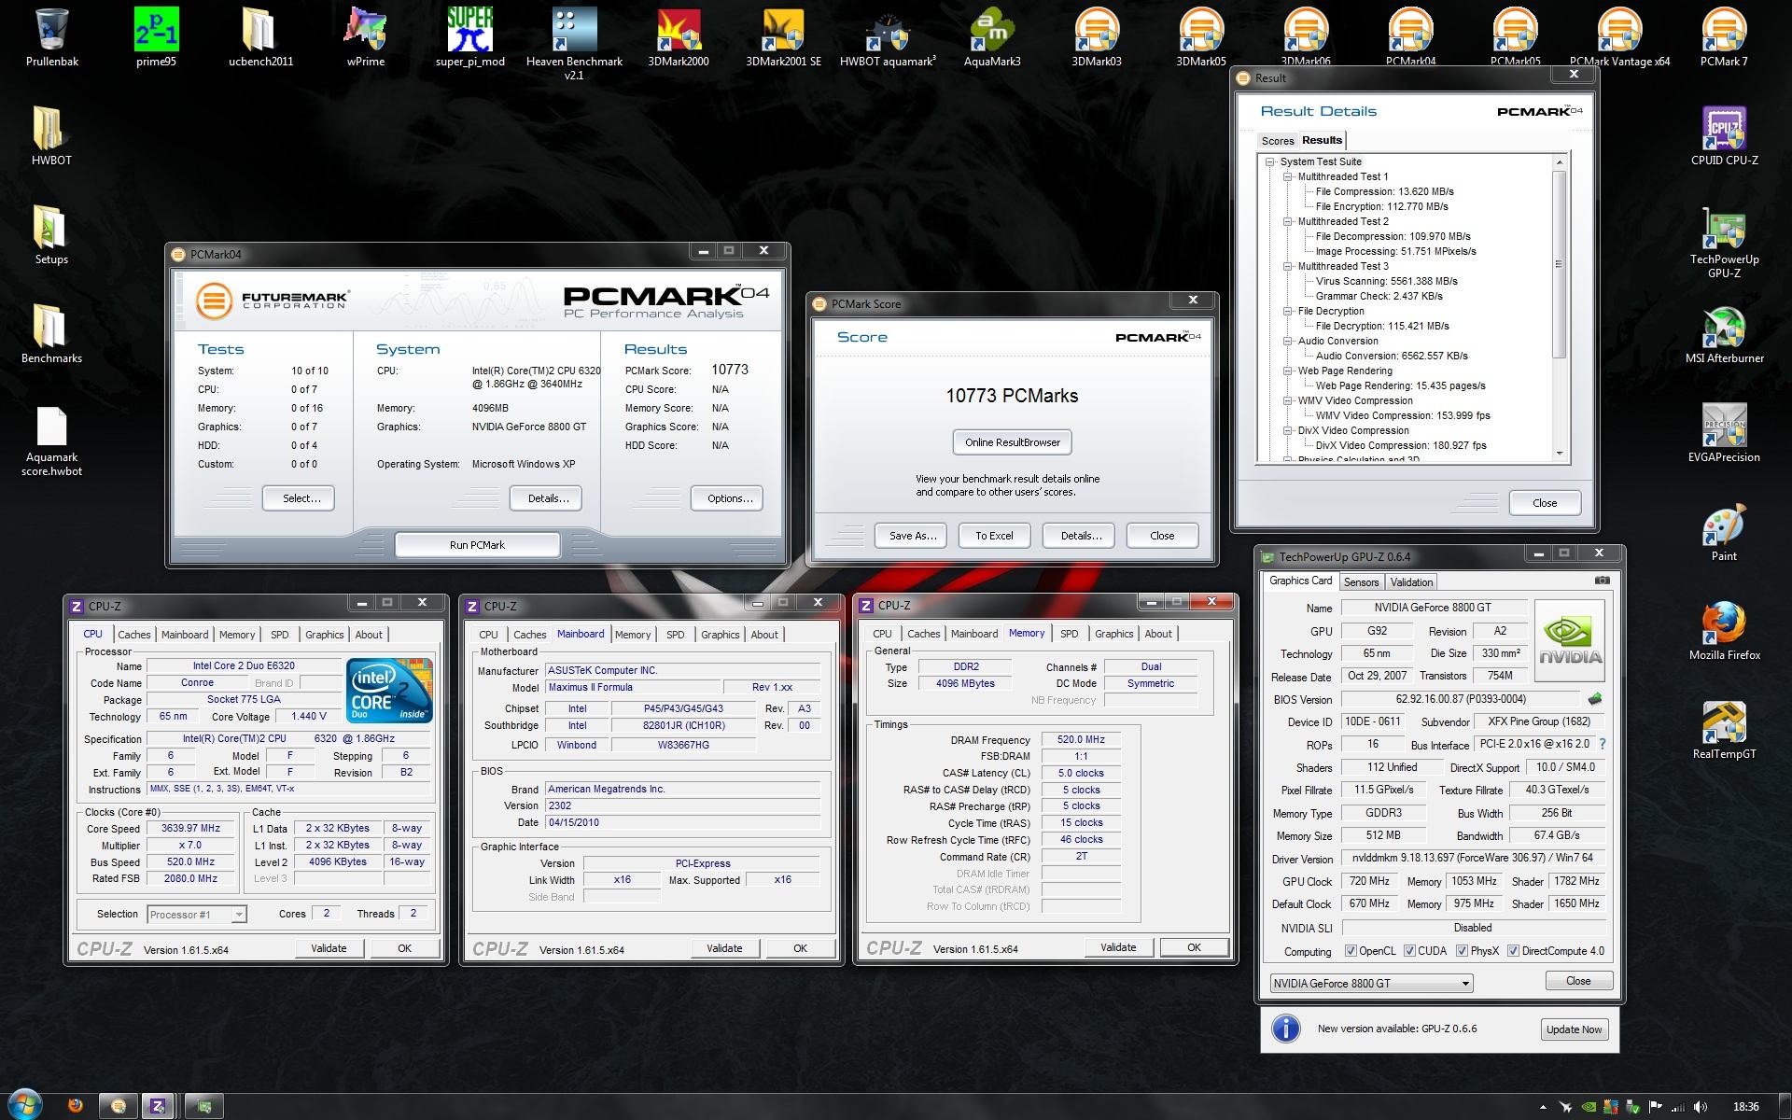The image size is (1792, 1120).
Task: Open TechPowerUp GPU-Z desktop shortcut
Action: coord(1724,242)
